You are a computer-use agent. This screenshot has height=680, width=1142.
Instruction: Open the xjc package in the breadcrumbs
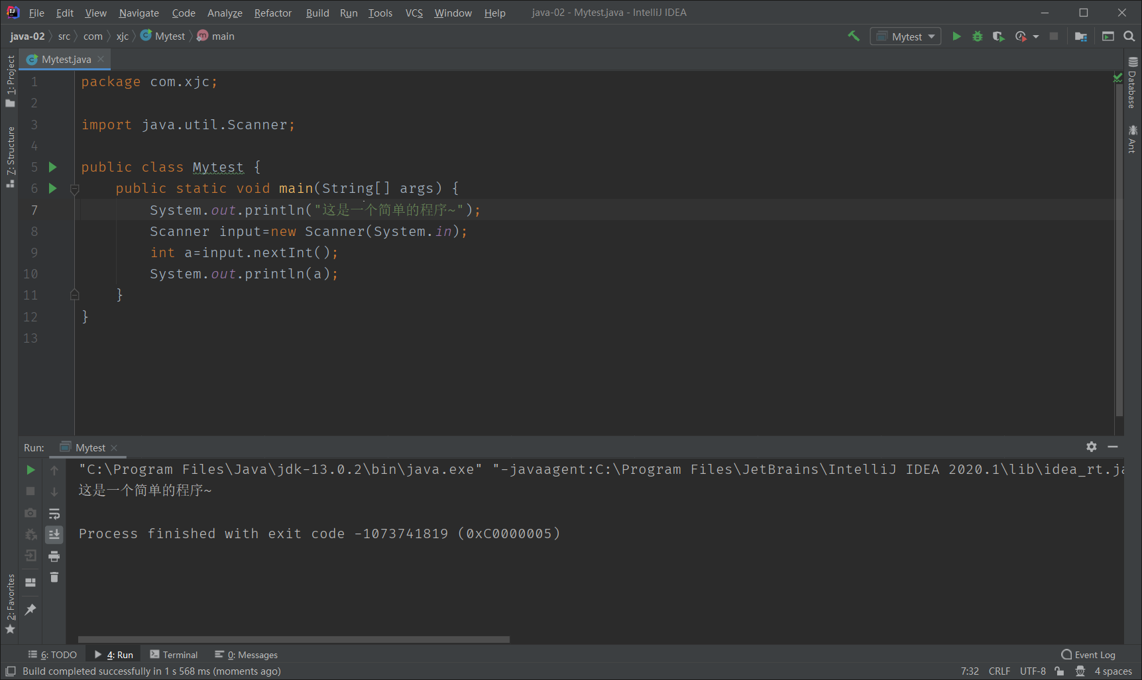[x=122, y=36]
